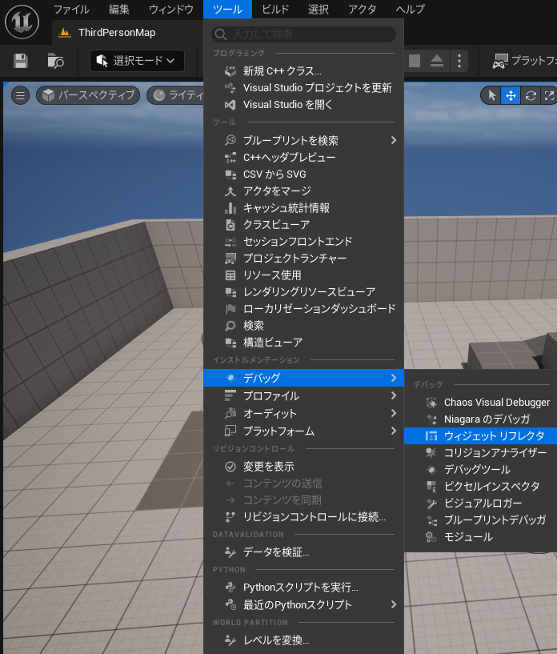Open セッションフロントエンド

tap(303, 242)
